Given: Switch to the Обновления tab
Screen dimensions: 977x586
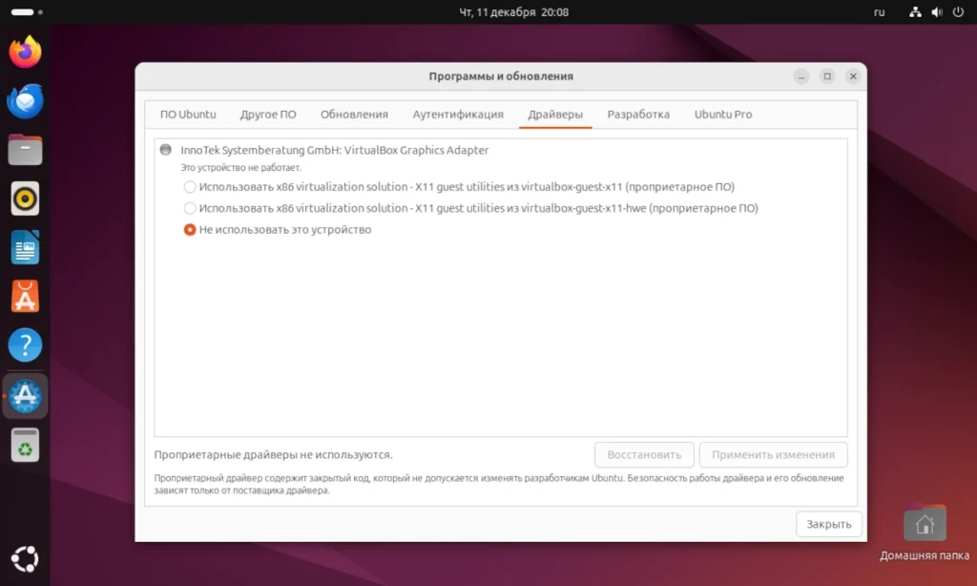Looking at the screenshot, I should pos(354,115).
